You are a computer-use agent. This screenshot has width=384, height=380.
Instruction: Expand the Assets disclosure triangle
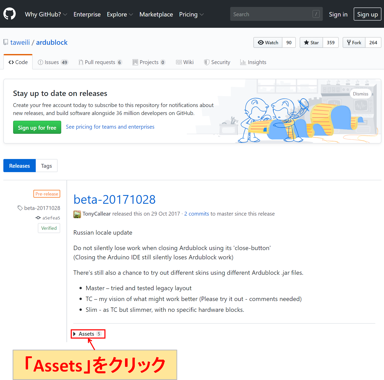75,334
